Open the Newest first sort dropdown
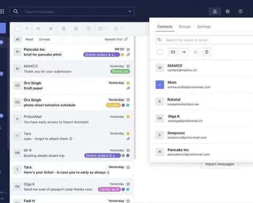The image size is (253, 203). [x=116, y=39]
